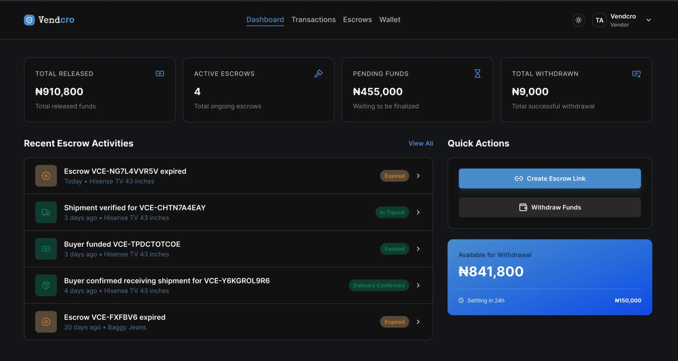
Task: Click the ₦455,000 pending funds value
Action: [377, 92]
